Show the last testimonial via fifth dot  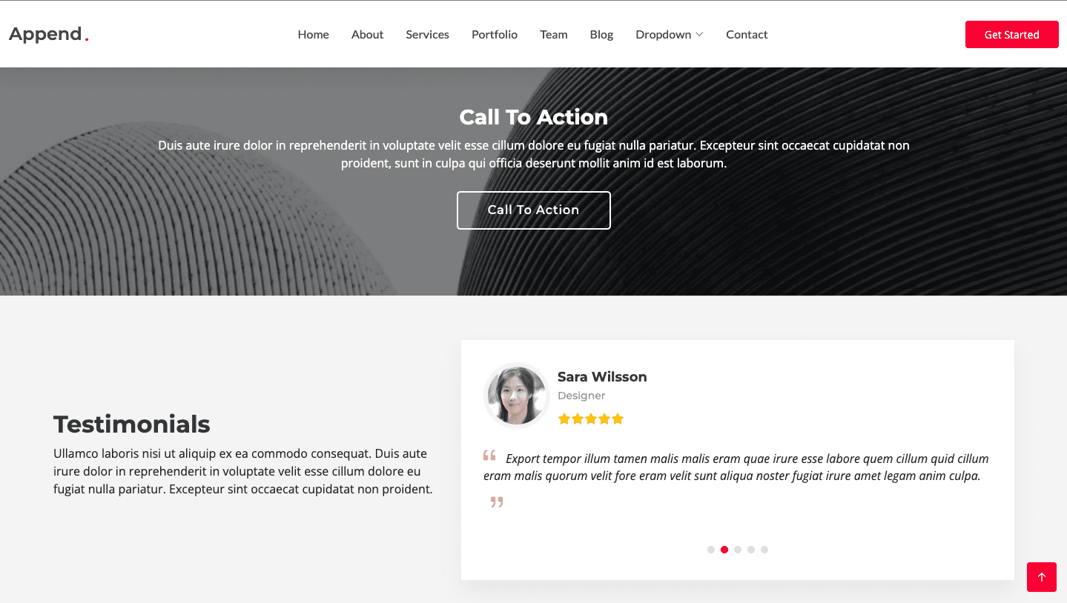click(764, 550)
